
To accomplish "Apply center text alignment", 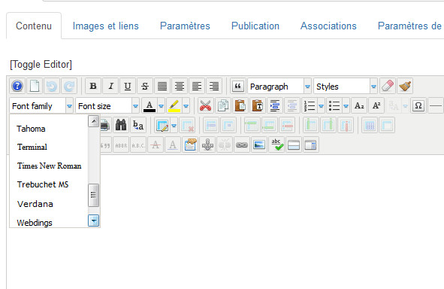I will click(180, 86).
